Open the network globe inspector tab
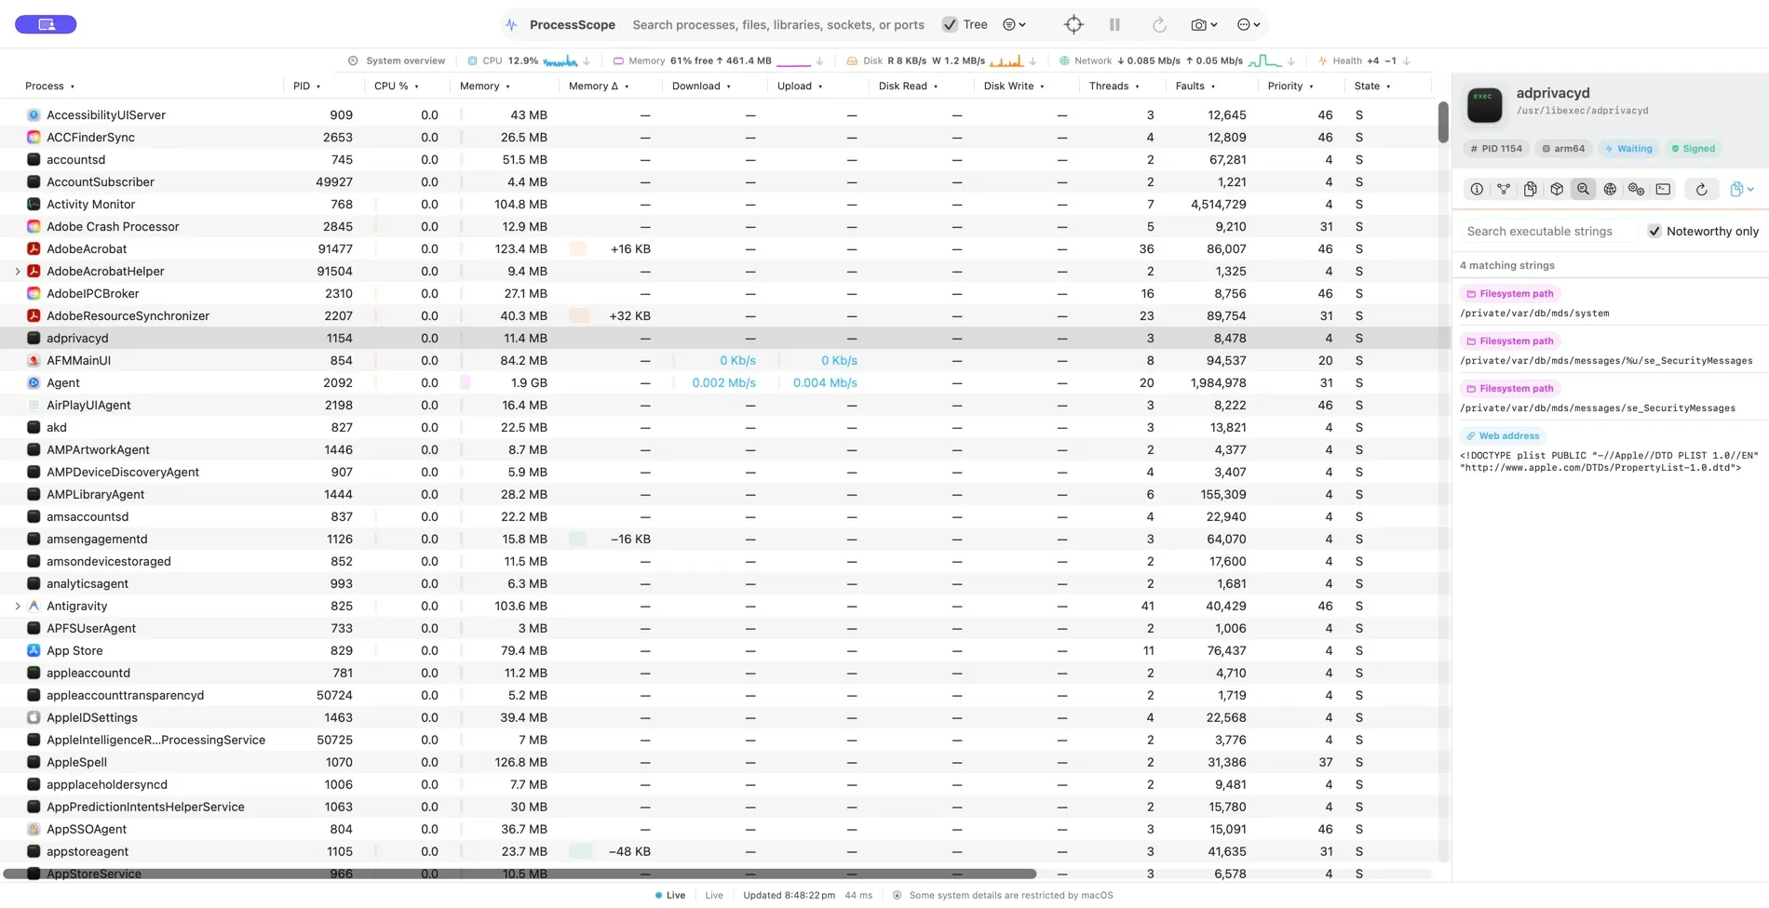Image resolution: width=1769 pixels, height=908 pixels. pos(1610,190)
